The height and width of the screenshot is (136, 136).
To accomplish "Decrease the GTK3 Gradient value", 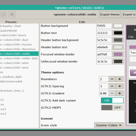I will click(112, 93).
